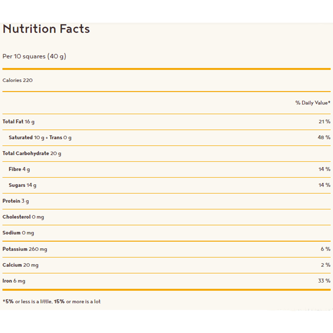The width and height of the screenshot is (333, 333).
Task: Click the Sodium 0 mg label
Action: coord(18,233)
